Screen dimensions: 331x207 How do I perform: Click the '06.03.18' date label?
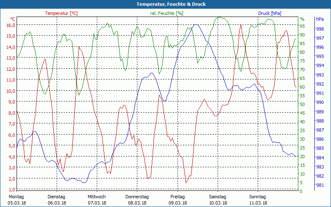(57, 203)
